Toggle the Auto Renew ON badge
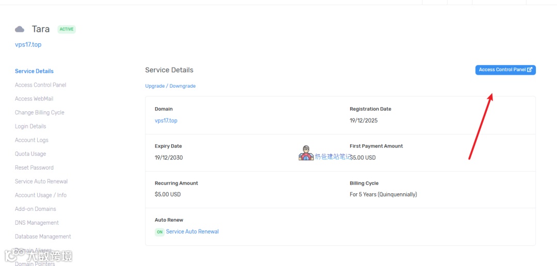The image size is (557, 266). coord(160,232)
